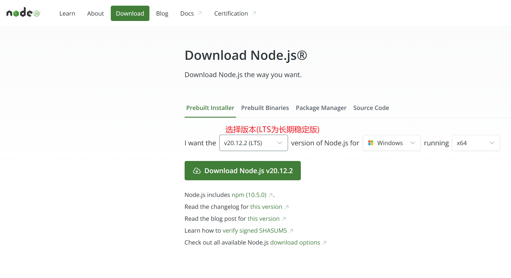Screen dimensions: 511x278
Task: Select the Prebuilt Installer tab
Action: pyautogui.click(x=210, y=108)
